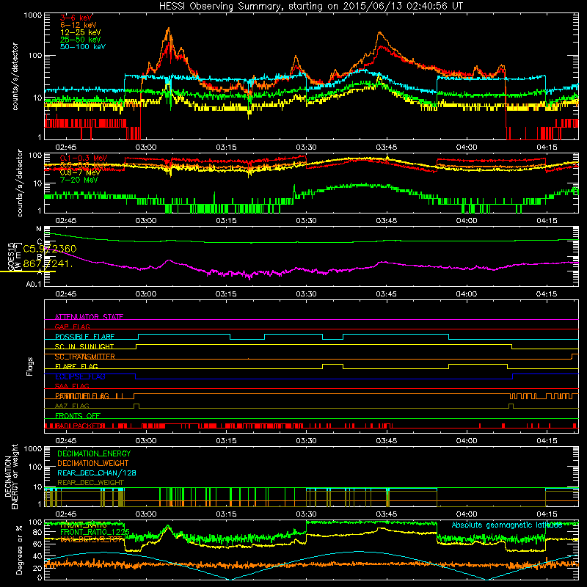Select the MAX_DET_VS_TOT legend label

coord(91,539)
